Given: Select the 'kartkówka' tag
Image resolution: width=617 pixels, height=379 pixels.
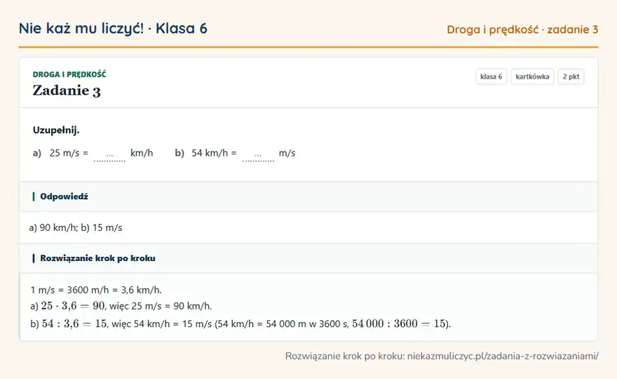Looking at the screenshot, I should coord(532,77).
